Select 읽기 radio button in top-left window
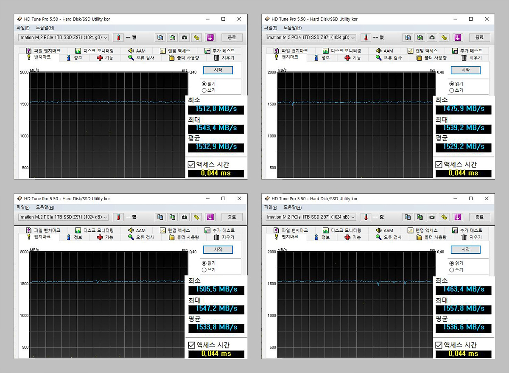The height and width of the screenshot is (373, 509). [x=204, y=84]
